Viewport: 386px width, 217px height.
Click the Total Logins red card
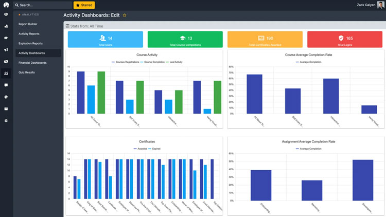pyautogui.click(x=345, y=40)
